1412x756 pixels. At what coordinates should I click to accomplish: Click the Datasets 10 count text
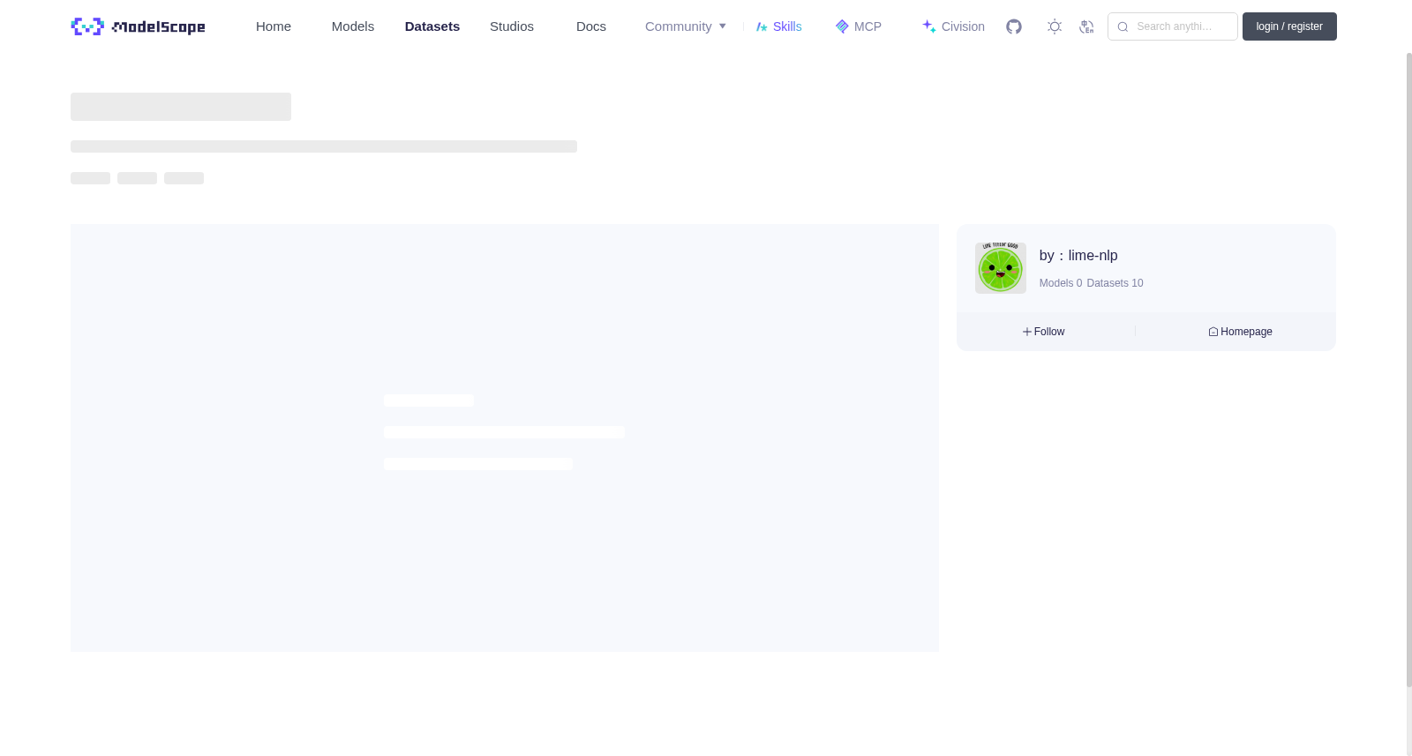click(x=1115, y=283)
